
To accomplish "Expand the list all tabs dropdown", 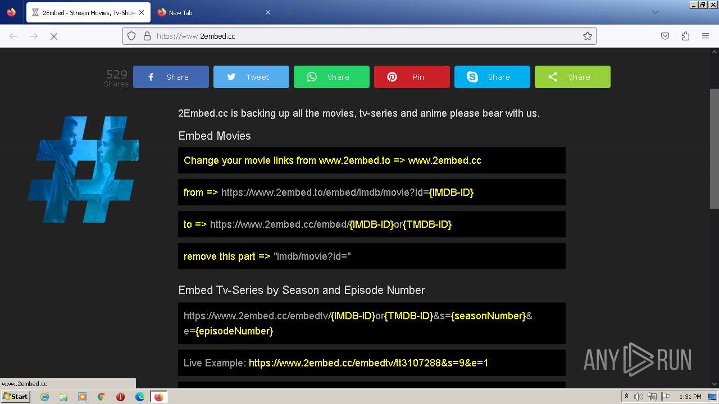I will [x=655, y=12].
